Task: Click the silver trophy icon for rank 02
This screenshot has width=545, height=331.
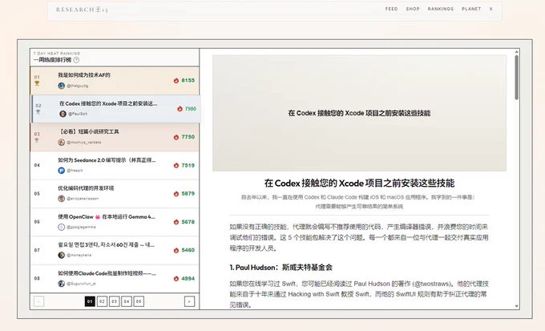Action: tap(38, 111)
